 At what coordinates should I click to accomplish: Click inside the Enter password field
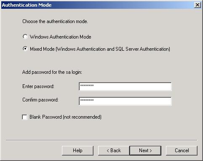click(125, 86)
